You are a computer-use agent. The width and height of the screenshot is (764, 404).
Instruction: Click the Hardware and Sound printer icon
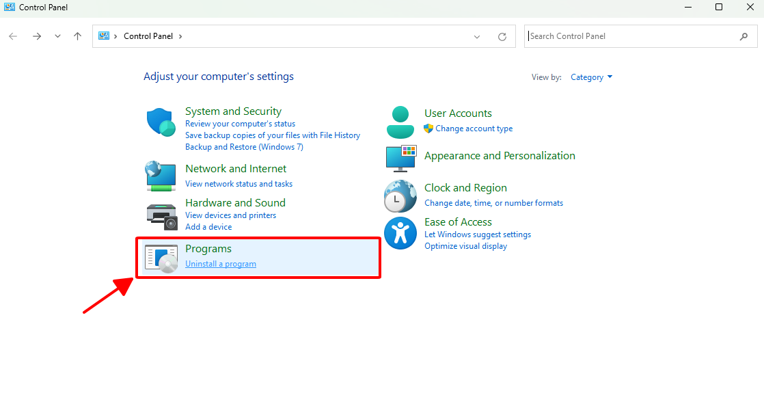point(161,216)
